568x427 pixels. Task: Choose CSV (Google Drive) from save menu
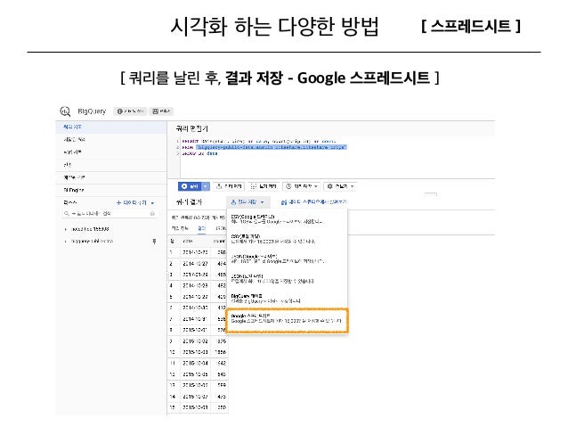[287, 219]
